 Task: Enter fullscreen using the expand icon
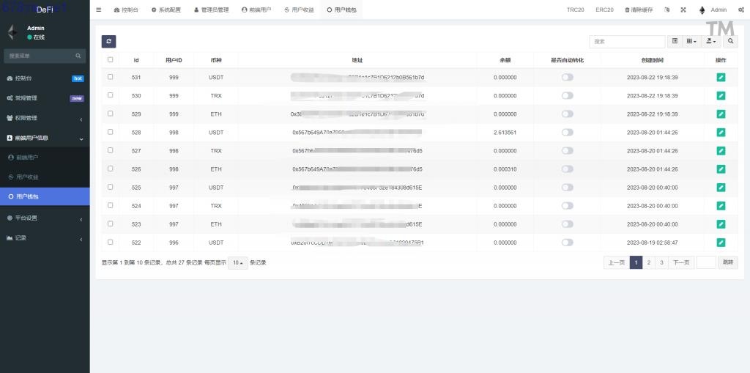[x=683, y=10]
